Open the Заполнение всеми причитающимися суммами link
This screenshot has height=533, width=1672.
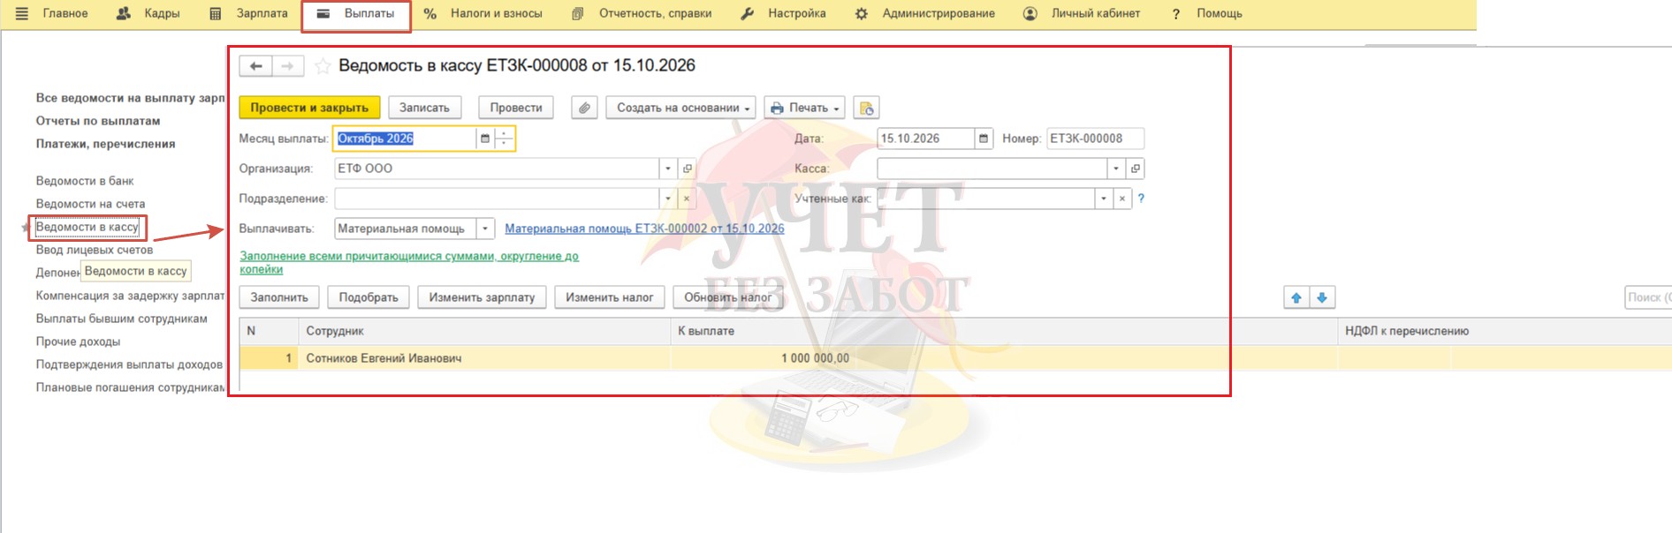[409, 262]
